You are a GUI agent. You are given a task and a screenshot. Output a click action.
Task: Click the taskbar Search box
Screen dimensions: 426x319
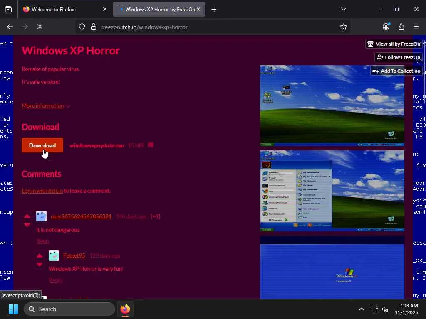coord(69,309)
